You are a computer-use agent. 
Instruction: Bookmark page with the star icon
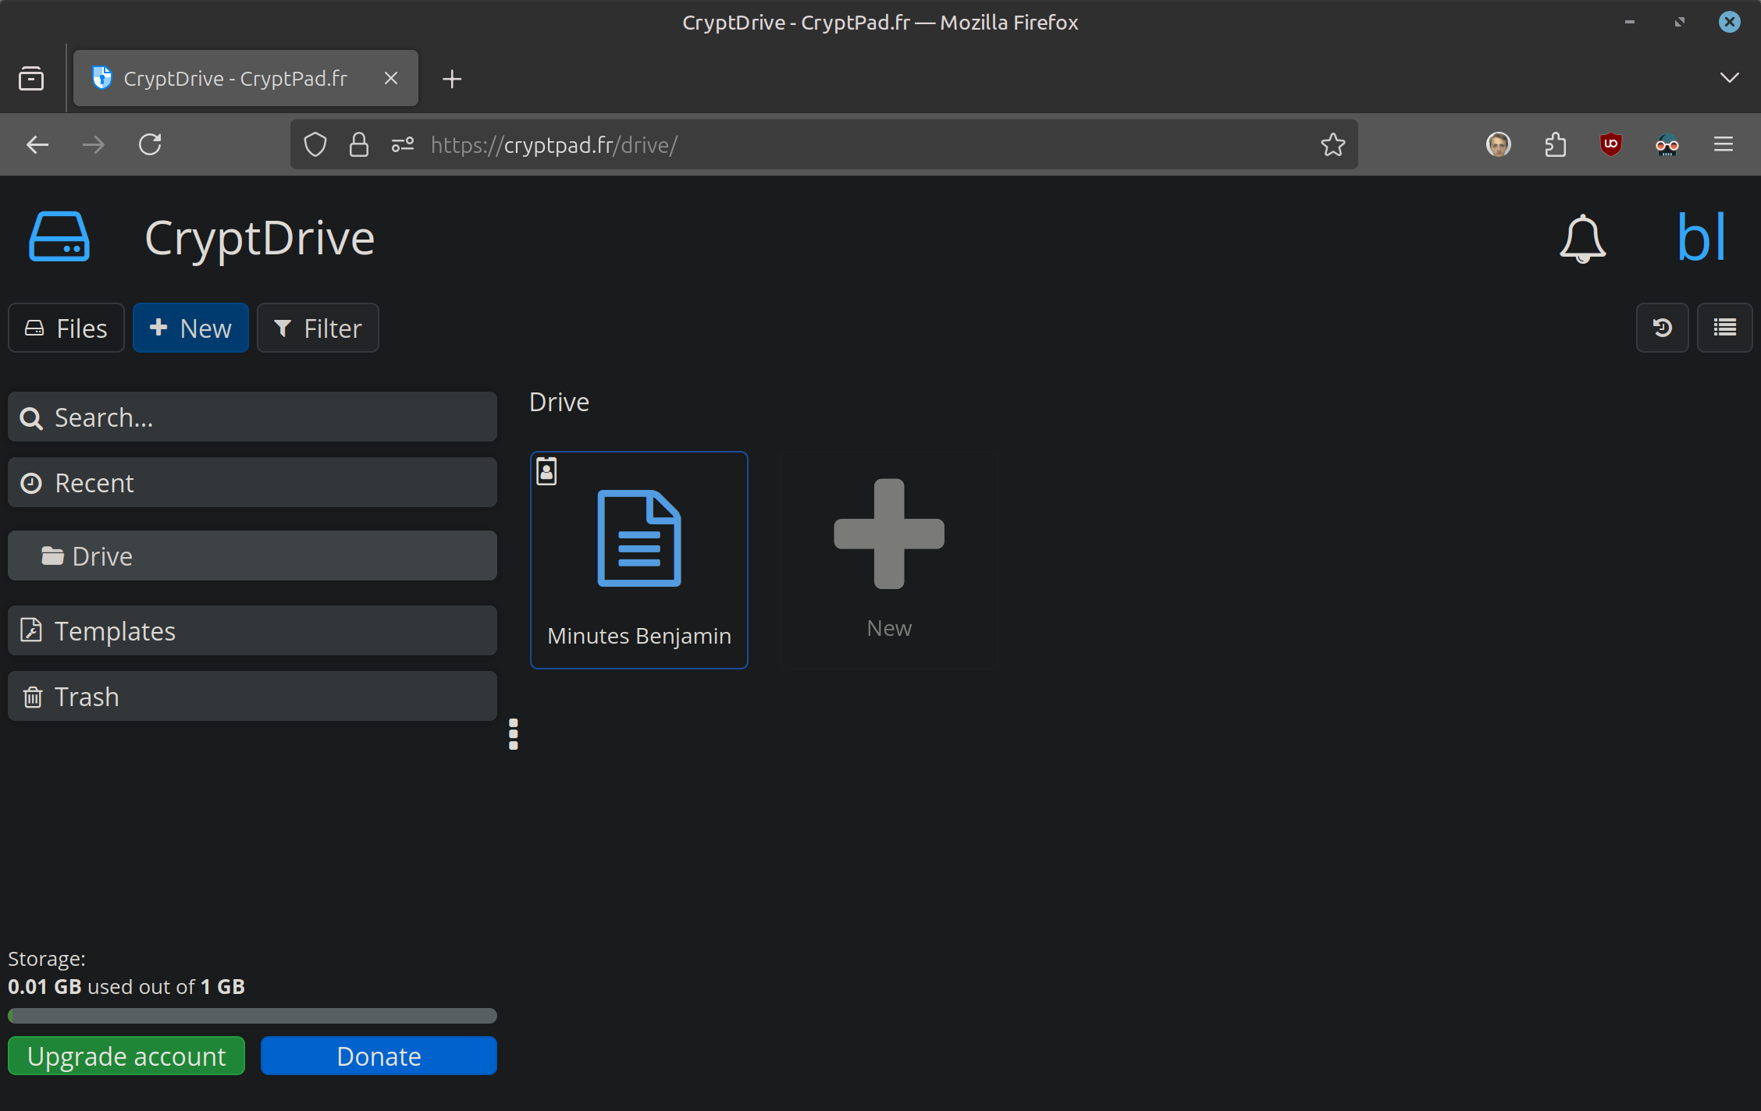tap(1332, 144)
